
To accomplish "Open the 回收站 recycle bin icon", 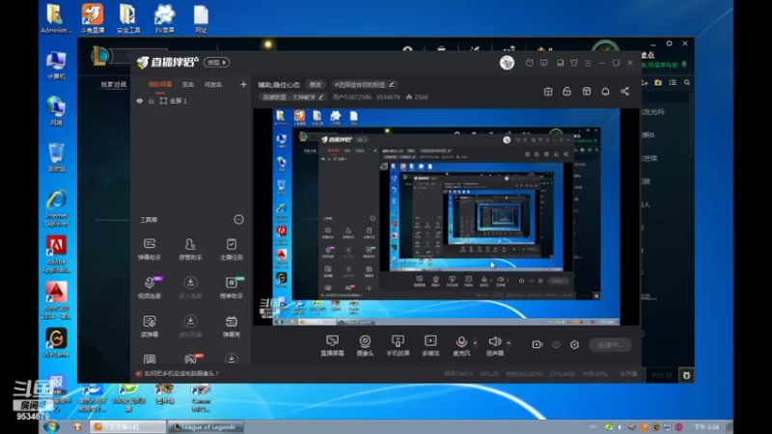I will coord(56,157).
